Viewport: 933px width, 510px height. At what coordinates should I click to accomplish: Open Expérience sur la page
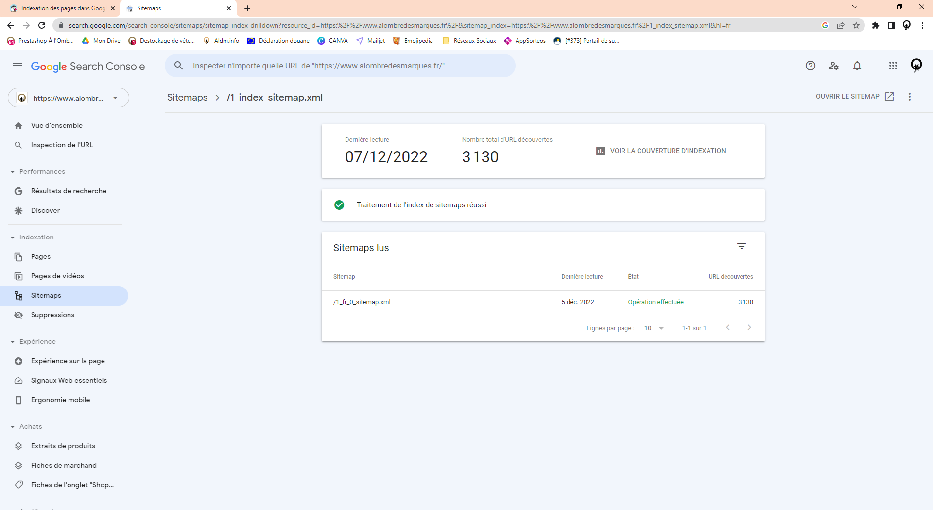pyautogui.click(x=64, y=361)
